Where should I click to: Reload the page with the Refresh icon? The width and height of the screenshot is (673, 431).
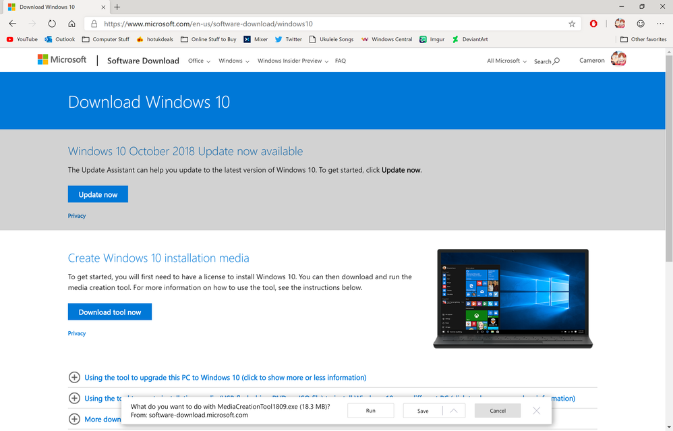52,24
